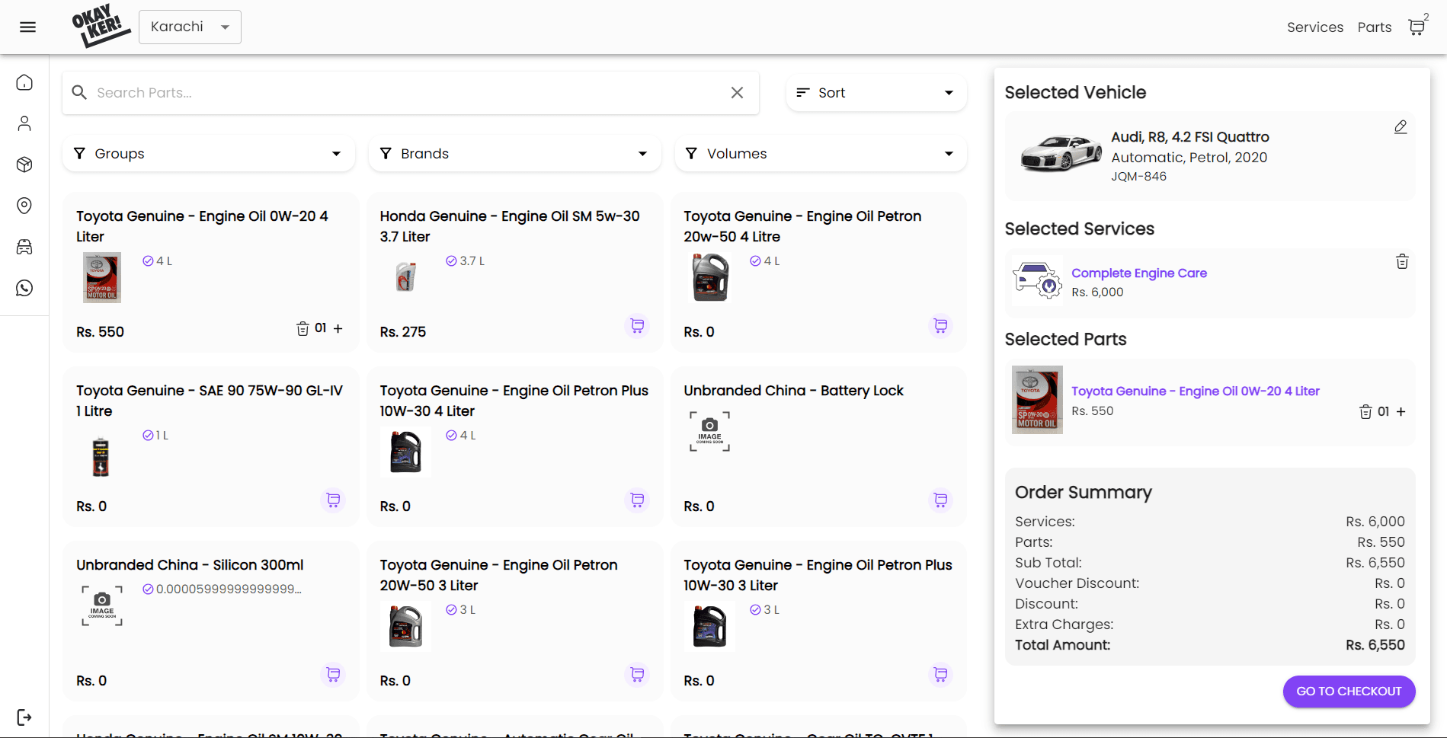Add Toyota Petron 20w-50 4 Litre to cart
This screenshot has width=1447, height=738.
point(941,326)
